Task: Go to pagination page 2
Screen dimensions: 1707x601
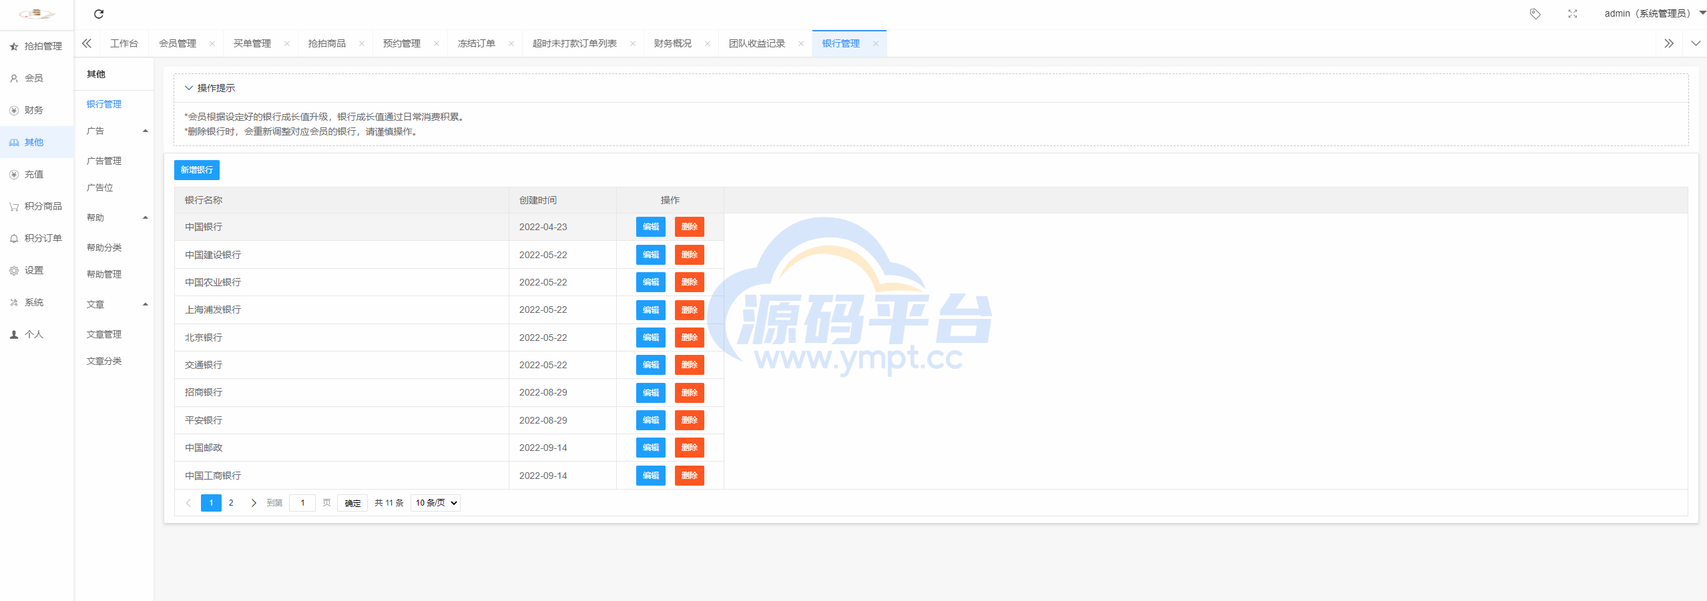Action: (231, 503)
